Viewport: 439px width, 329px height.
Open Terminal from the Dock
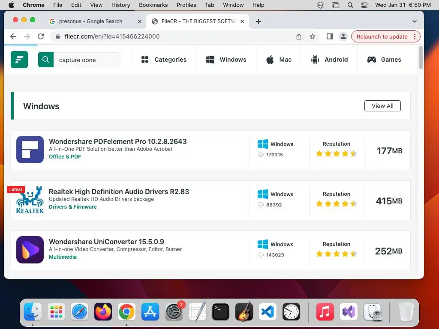point(221,312)
